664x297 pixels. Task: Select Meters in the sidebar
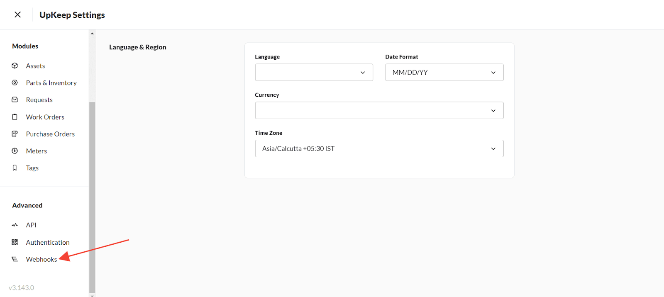(36, 151)
